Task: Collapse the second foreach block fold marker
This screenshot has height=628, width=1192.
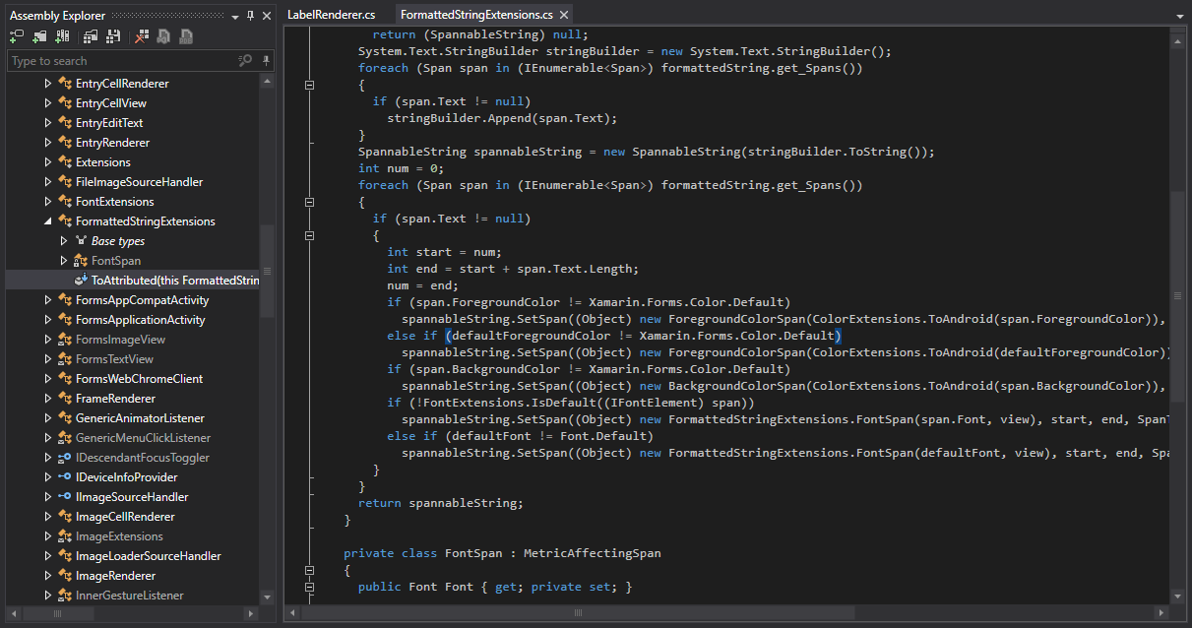Action: (310, 202)
